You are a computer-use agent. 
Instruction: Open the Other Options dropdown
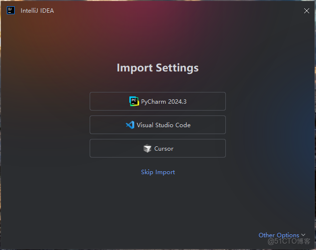point(281,235)
